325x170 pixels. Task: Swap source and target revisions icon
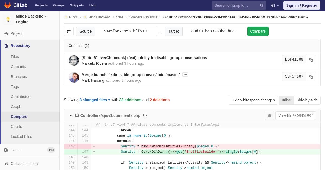click(x=69, y=31)
